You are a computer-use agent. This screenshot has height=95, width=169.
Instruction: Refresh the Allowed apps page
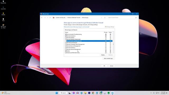[x=105, y=18]
